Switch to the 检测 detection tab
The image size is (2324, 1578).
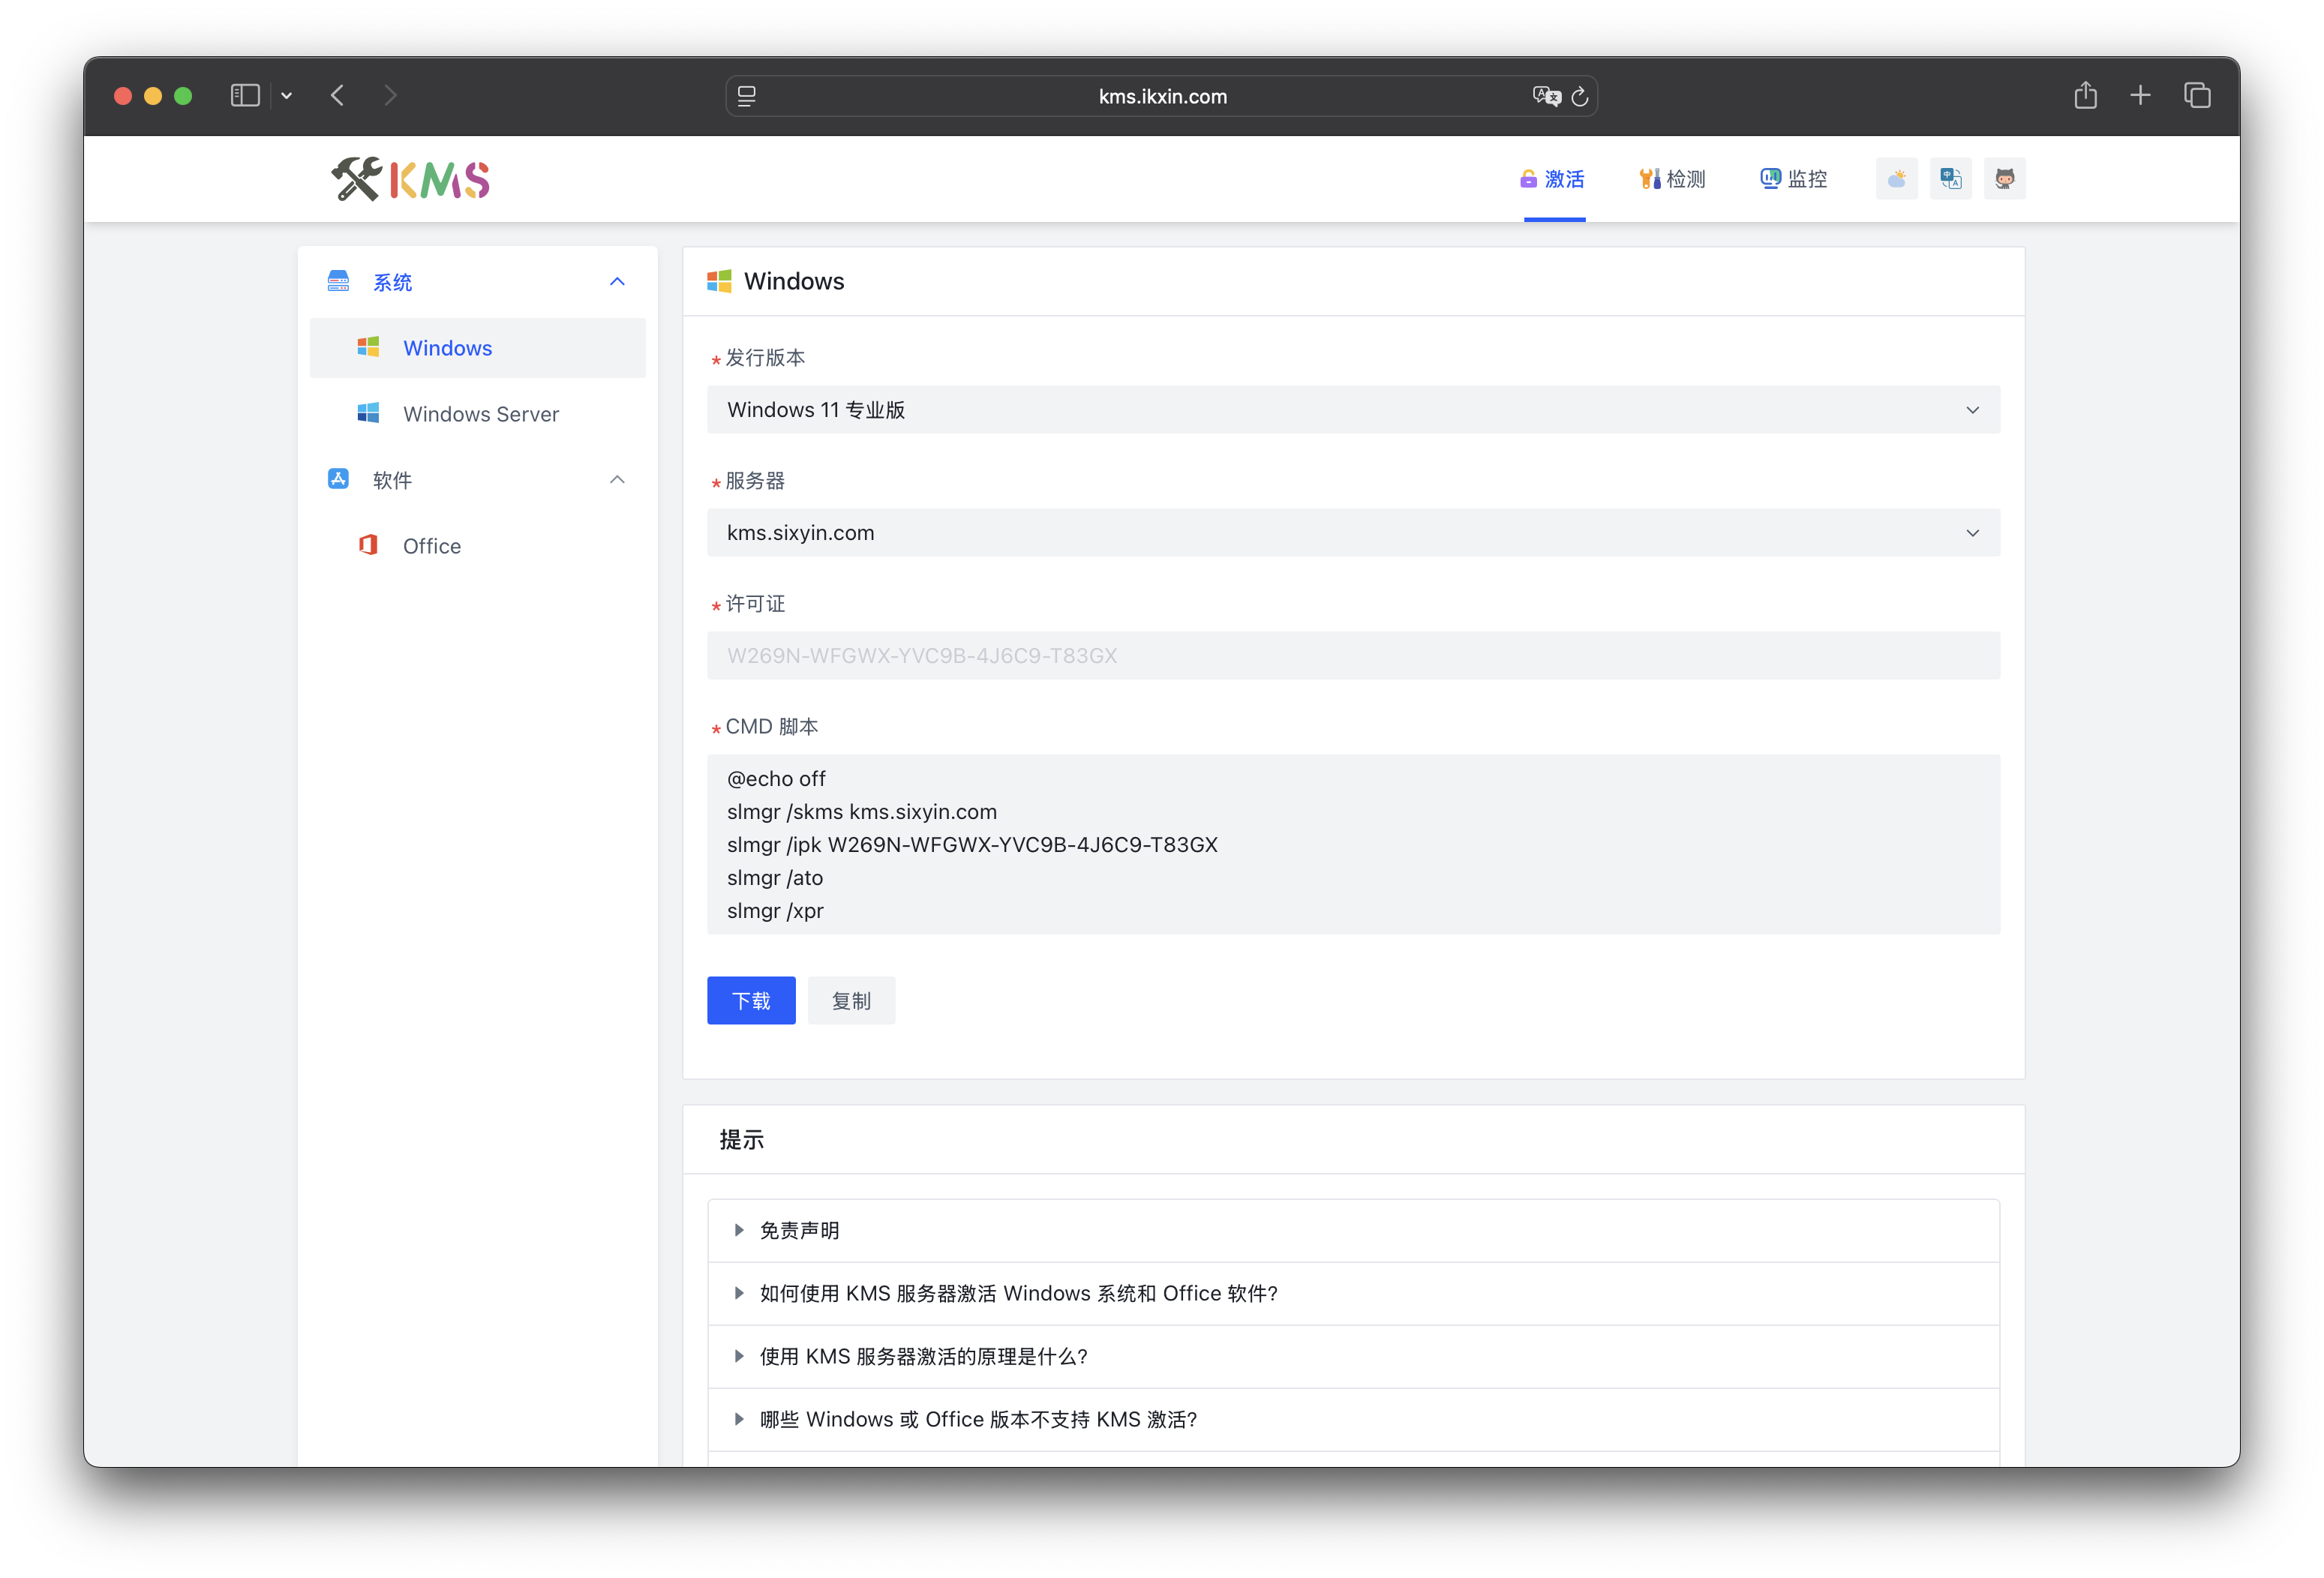[x=1672, y=179]
